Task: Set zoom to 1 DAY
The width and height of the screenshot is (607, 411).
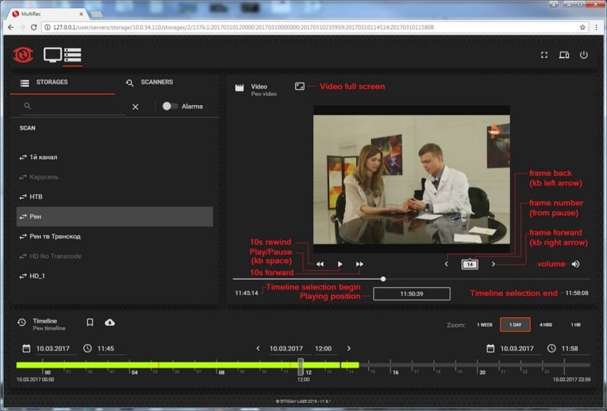Action: tap(515, 325)
